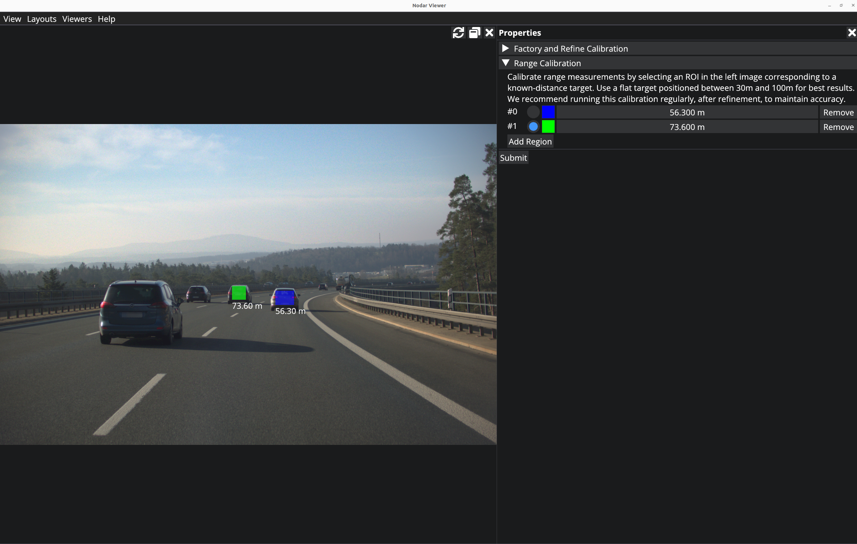This screenshot has width=857, height=544.
Task: Open the View menu
Action: tap(12, 19)
